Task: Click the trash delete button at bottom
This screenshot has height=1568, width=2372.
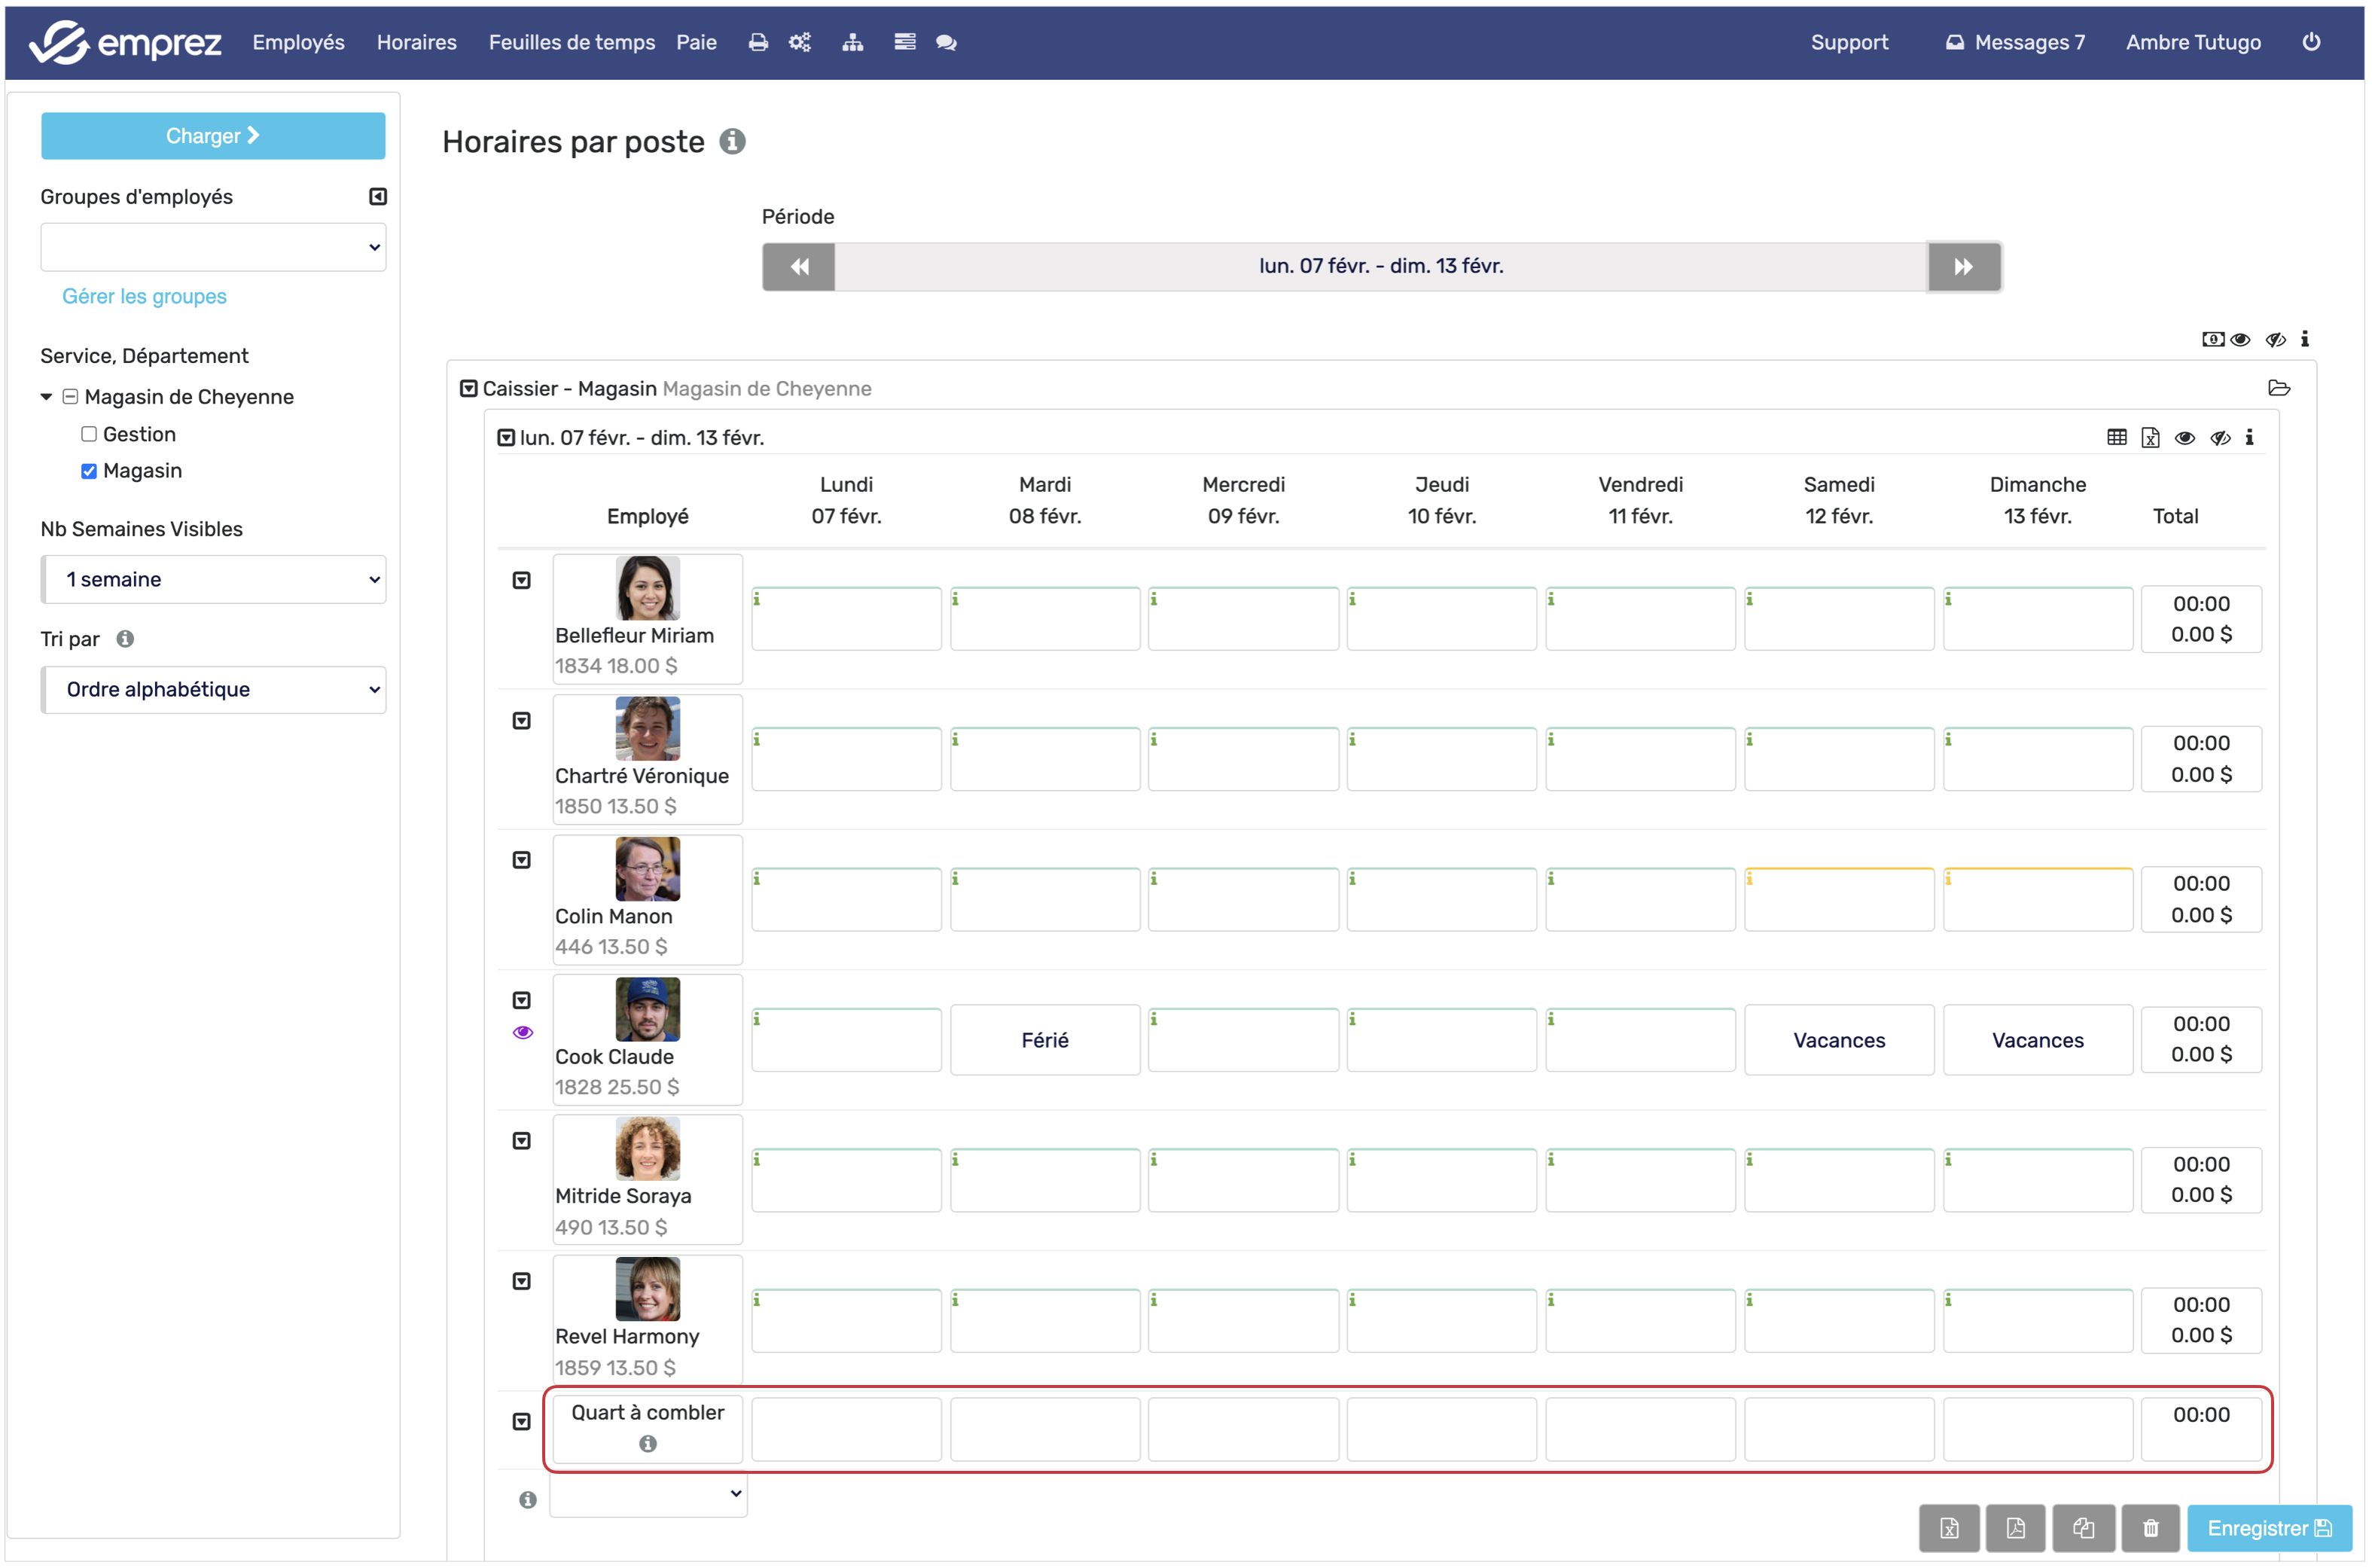Action: [2149, 1527]
